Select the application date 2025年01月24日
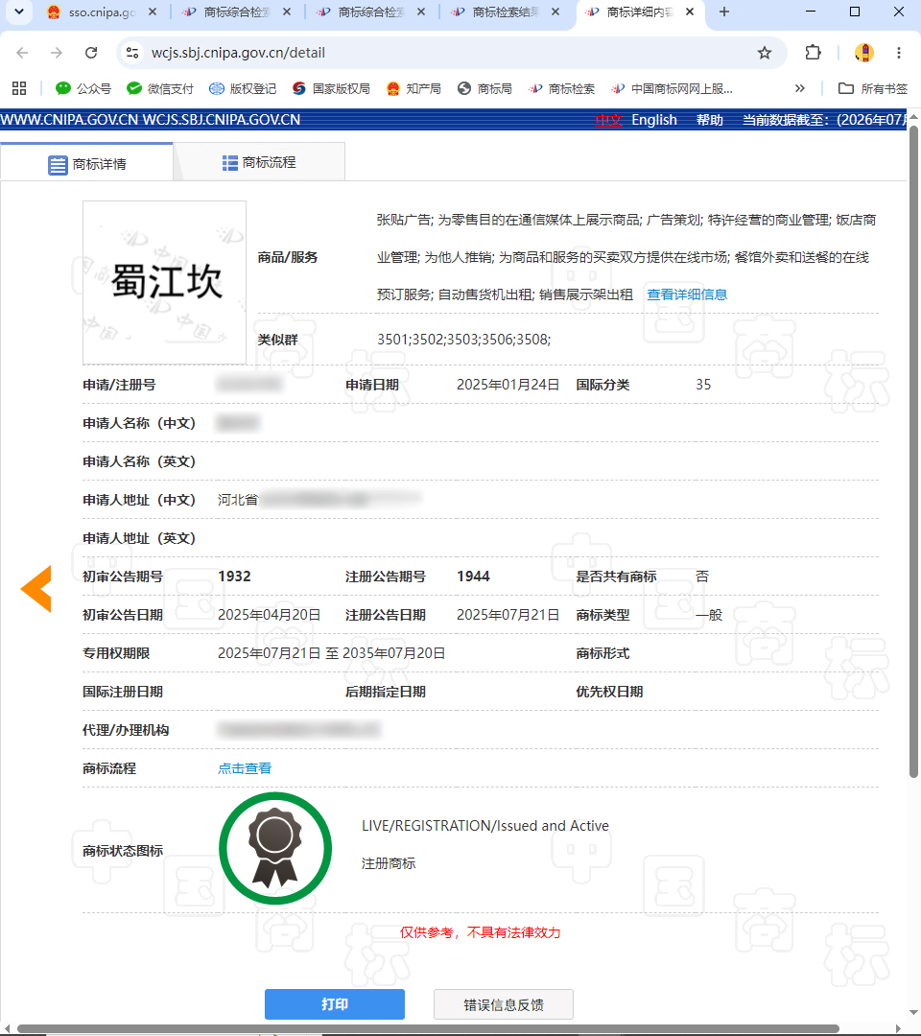 (508, 385)
